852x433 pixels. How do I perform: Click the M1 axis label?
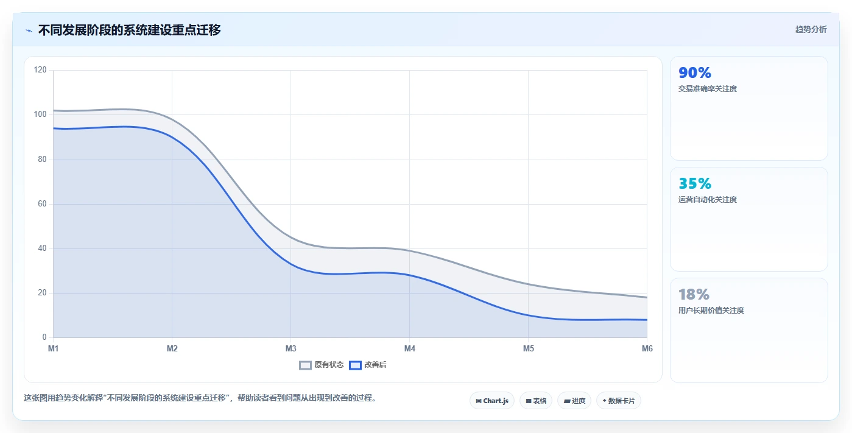(x=54, y=349)
